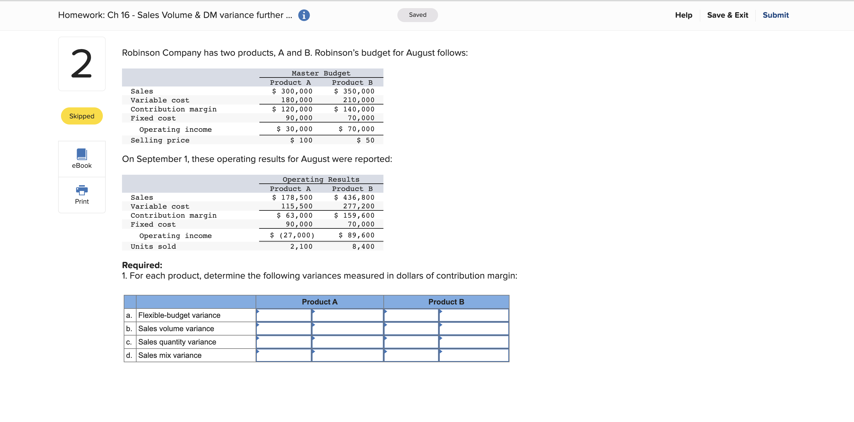Screen dimensions: 854x422
Task: Click Save & Exit
Action: point(727,15)
